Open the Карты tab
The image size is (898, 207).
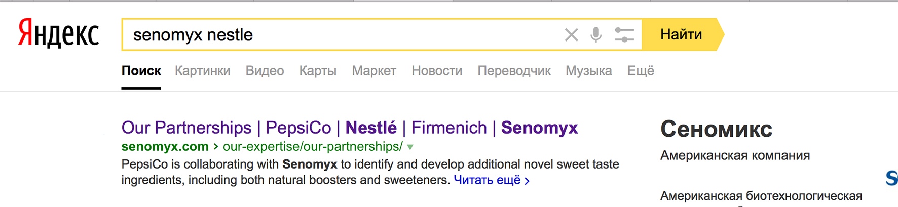(x=318, y=71)
